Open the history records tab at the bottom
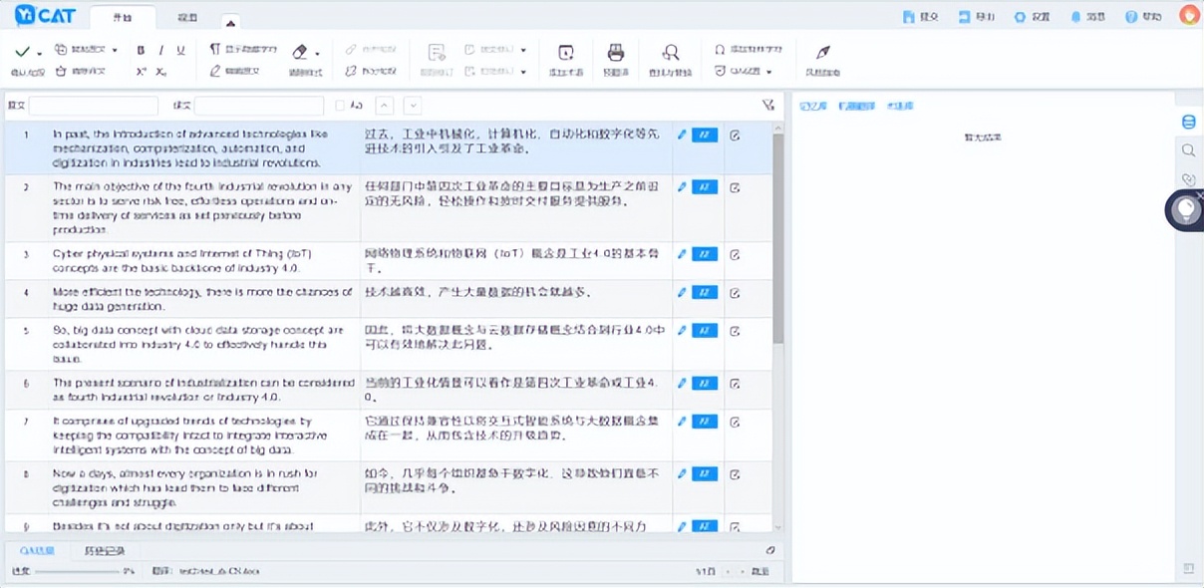This screenshot has height=588, width=1204. [x=105, y=549]
